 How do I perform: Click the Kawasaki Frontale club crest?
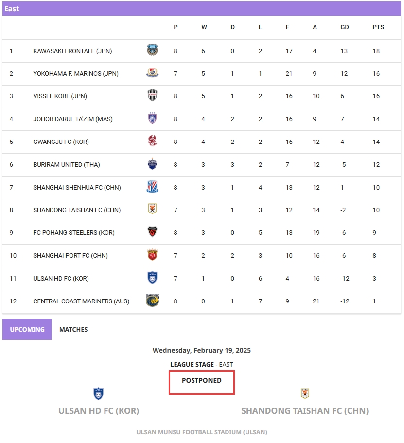[x=152, y=50]
